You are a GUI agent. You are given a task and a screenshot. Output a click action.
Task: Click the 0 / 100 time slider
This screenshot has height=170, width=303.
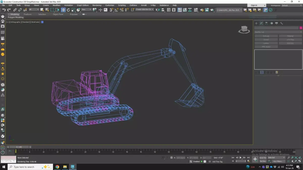[x=19, y=147]
